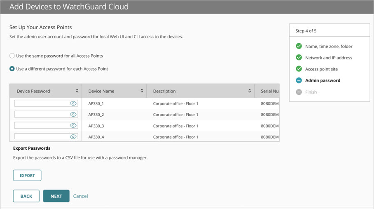Click the serial number cell for AP330_2

(x=270, y=115)
